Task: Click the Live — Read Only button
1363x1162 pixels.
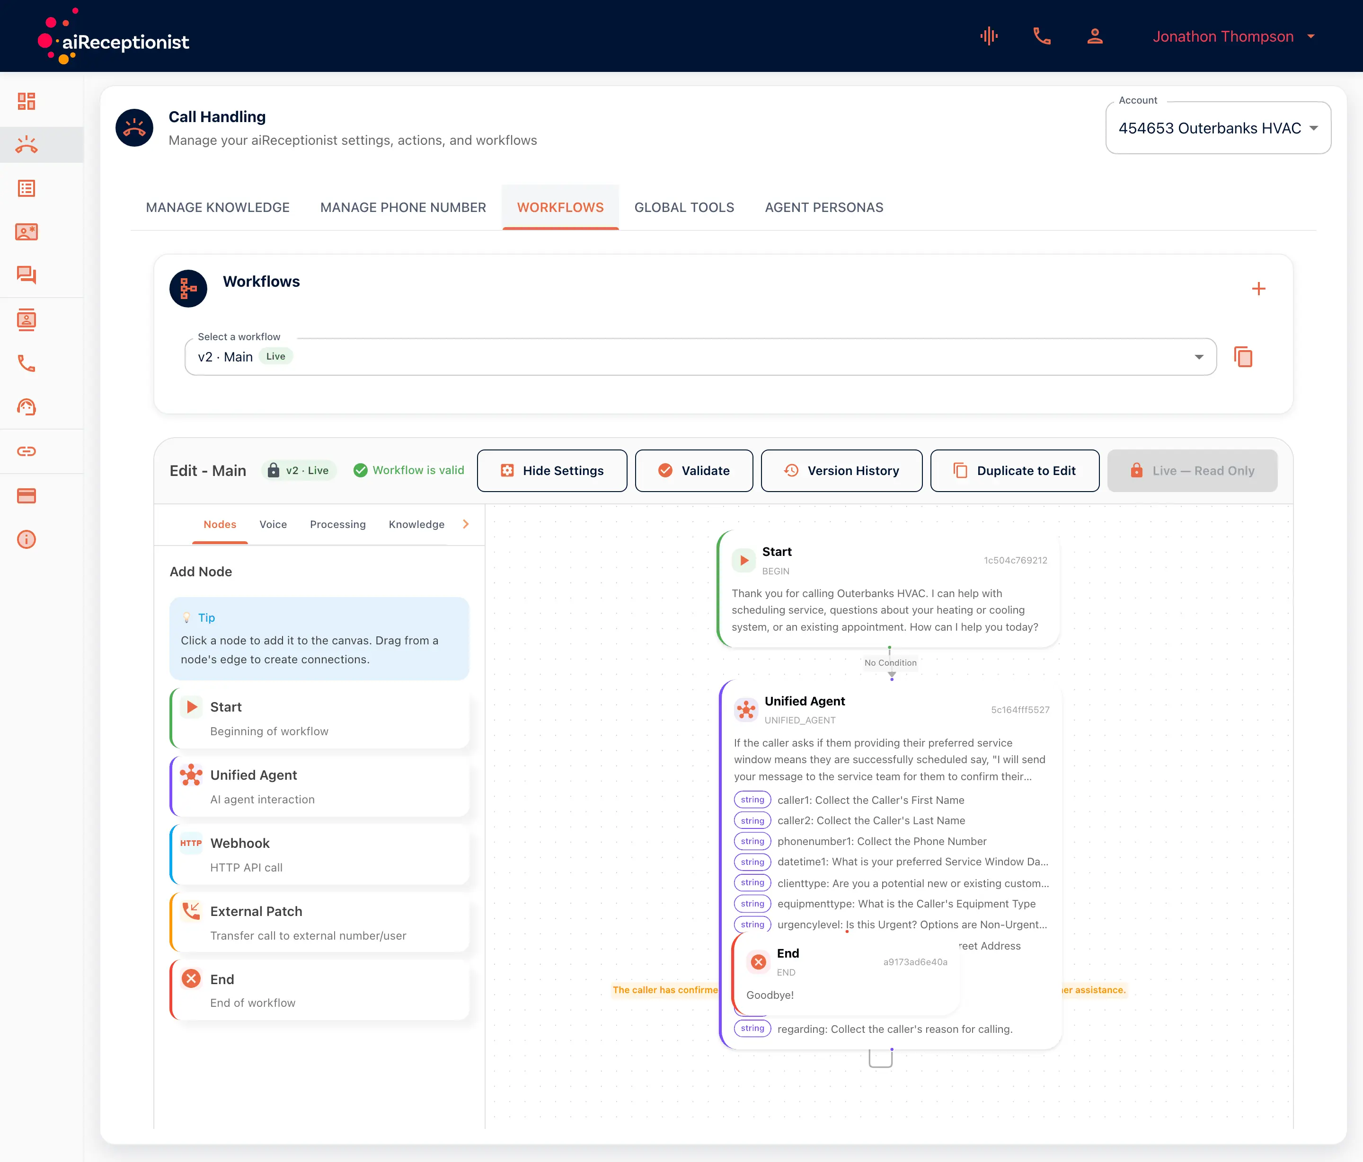Action: [x=1192, y=471]
